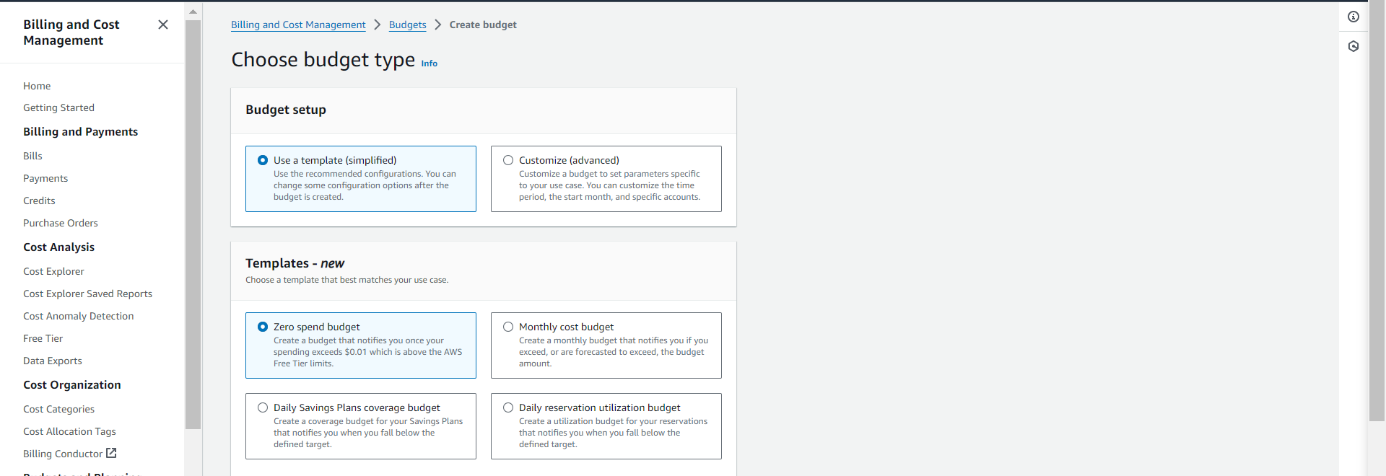Screen dimensions: 1386x476
Task: Keep Use a template (simplified) selected
Action: (x=263, y=160)
